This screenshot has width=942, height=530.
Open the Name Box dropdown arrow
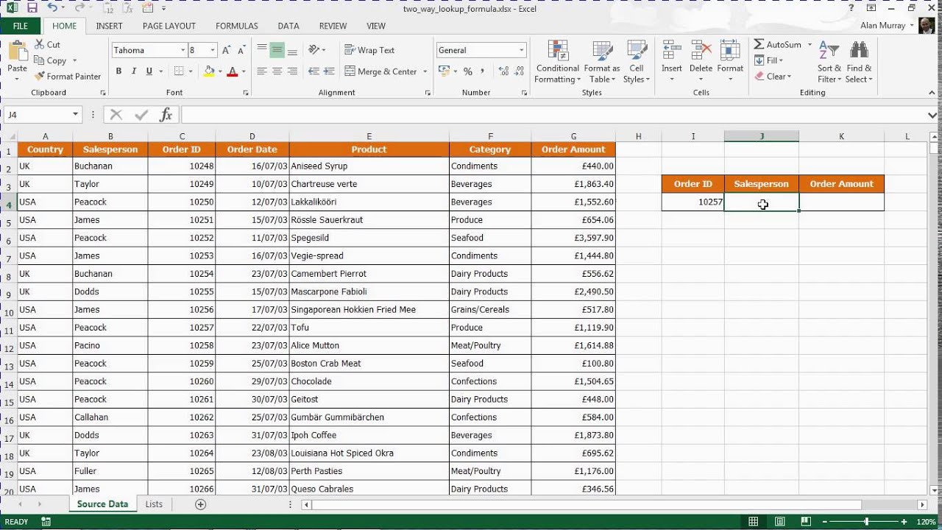tap(75, 115)
